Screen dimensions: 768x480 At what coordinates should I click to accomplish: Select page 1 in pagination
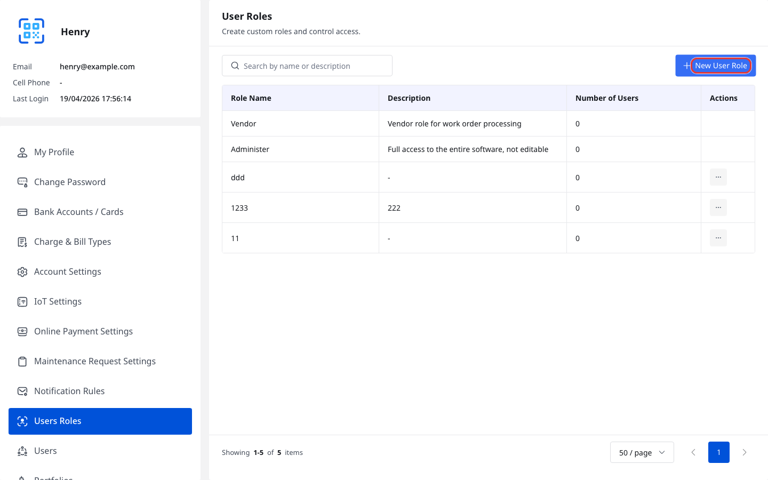[719, 452]
